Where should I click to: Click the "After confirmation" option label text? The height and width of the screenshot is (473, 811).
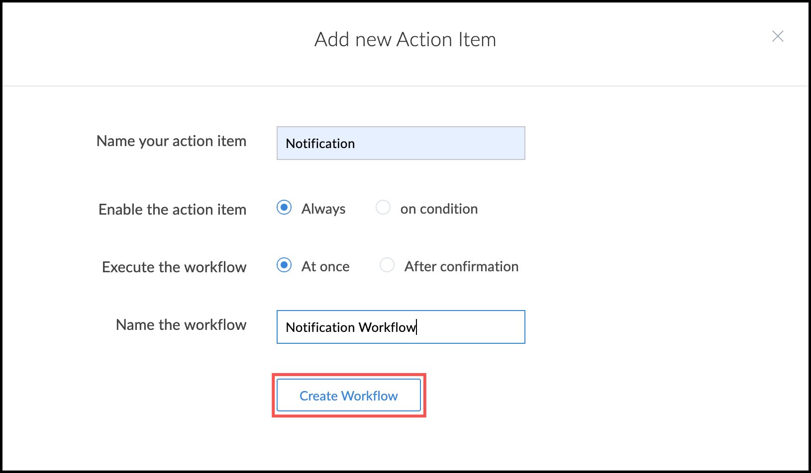(461, 267)
